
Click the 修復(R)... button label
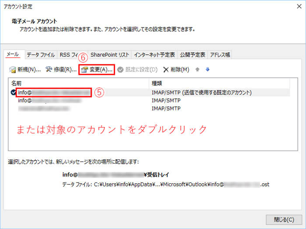point(65,70)
